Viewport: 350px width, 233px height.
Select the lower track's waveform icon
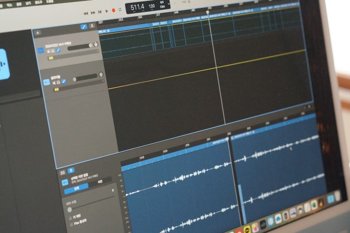[47, 83]
